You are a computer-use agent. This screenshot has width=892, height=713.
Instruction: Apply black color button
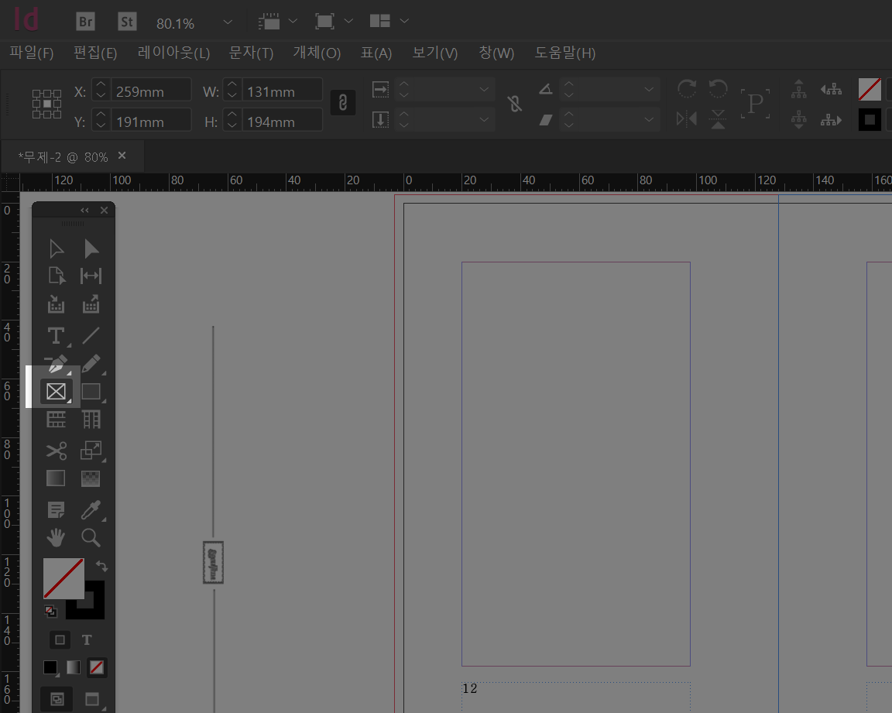50,667
